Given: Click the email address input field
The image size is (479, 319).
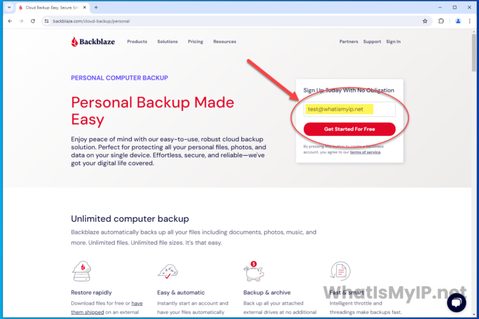Looking at the screenshot, I should coord(349,109).
